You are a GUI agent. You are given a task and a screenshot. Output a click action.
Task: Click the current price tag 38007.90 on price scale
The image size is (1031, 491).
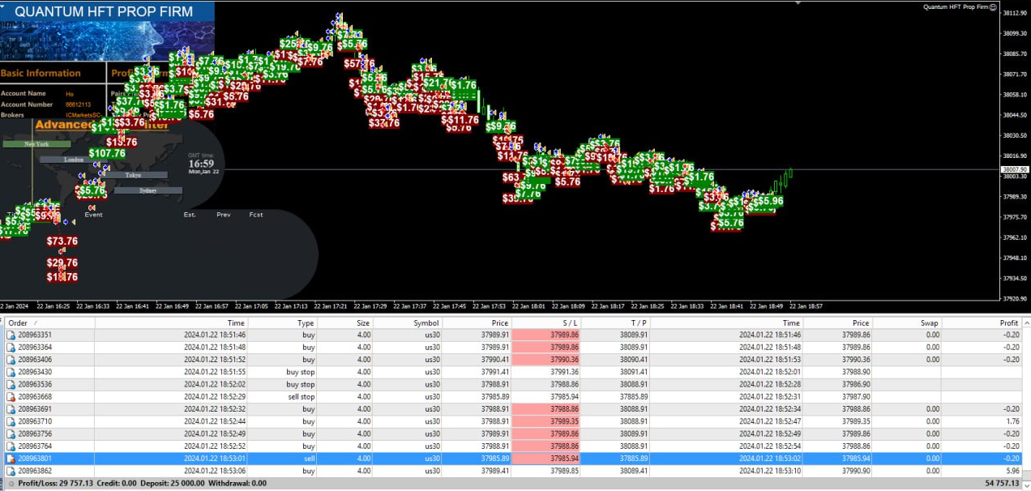(1014, 169)
